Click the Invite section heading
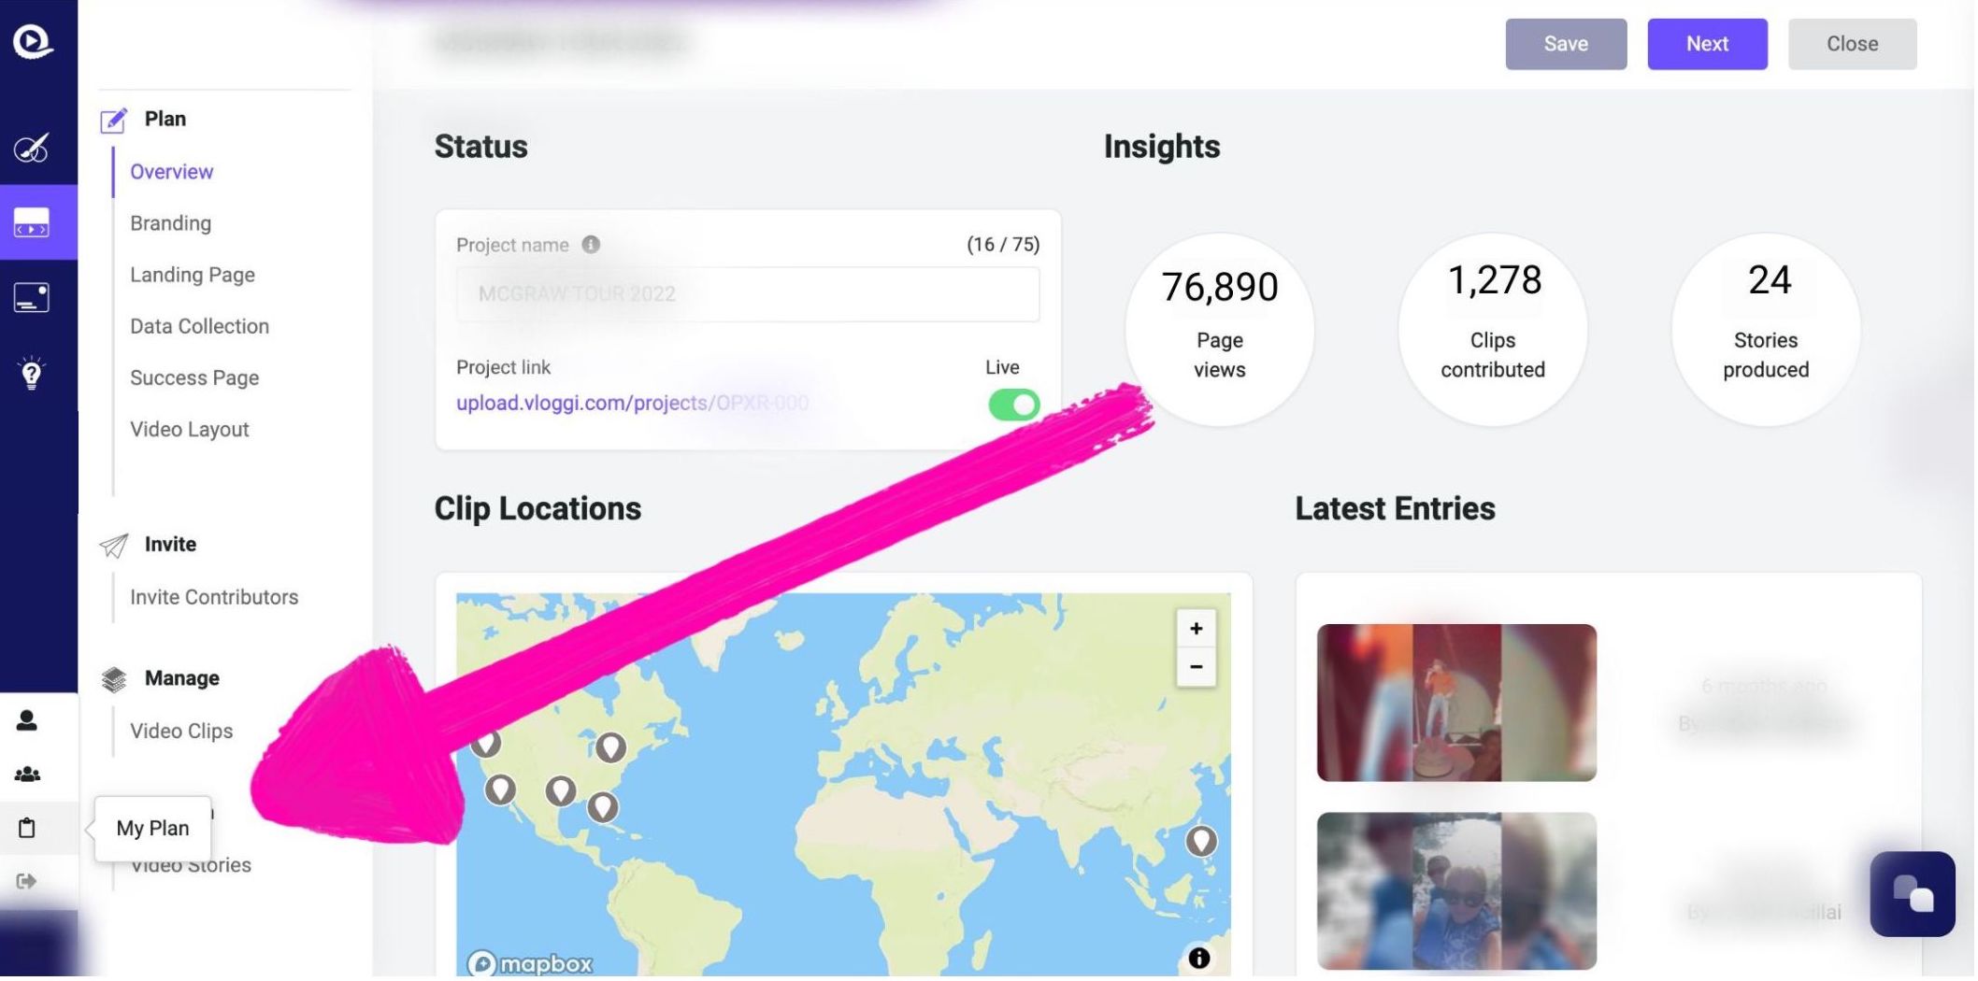 click(x=171, y=545)
